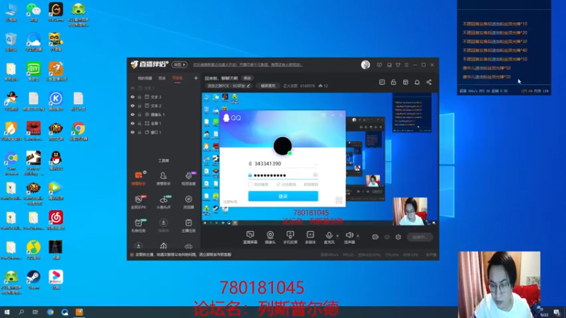Screen dimensions: 566x318
Task: Open Steam desktop shortcut
Action: click(x=33, y=280)
